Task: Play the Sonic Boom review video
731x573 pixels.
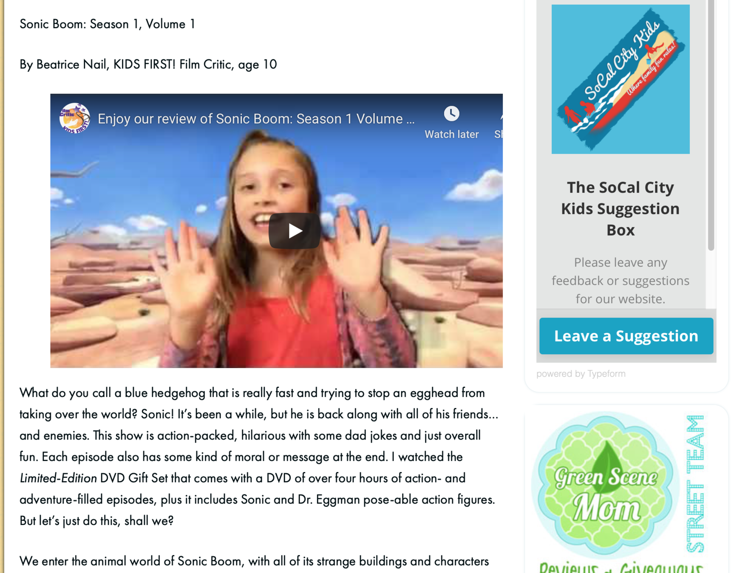Action: (x=294, y=230)
